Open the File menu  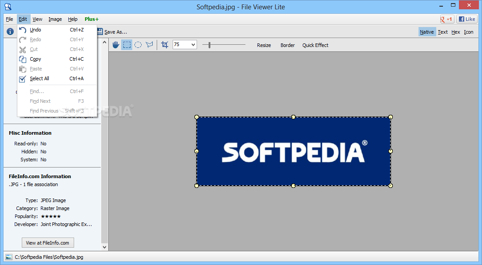click(9, 19)
